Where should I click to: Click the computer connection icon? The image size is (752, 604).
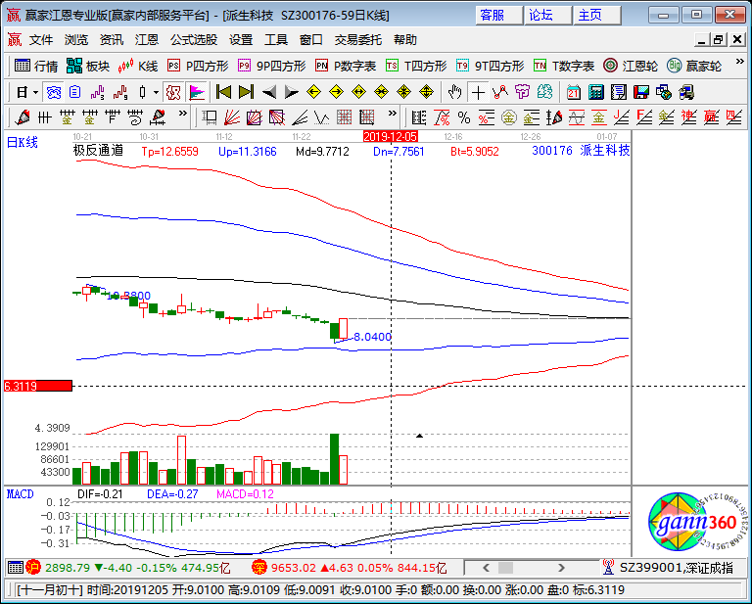point(686,92)
